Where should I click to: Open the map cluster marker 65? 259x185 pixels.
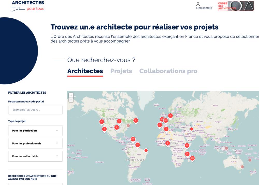pyautogui.click(x=138, y=145)
